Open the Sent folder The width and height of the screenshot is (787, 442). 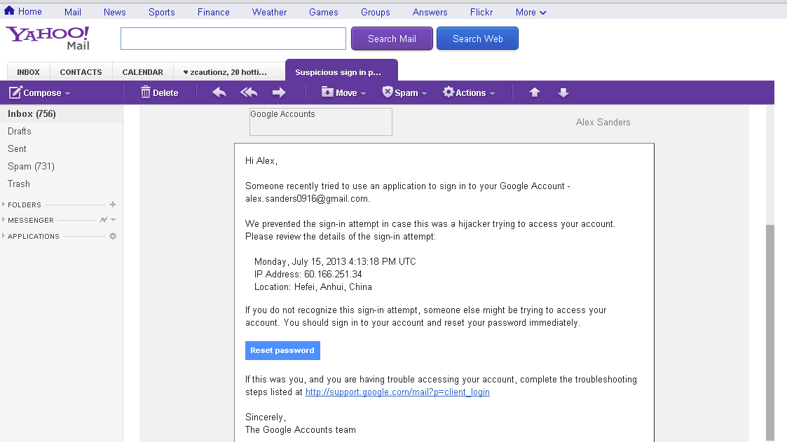click(17, 149)
